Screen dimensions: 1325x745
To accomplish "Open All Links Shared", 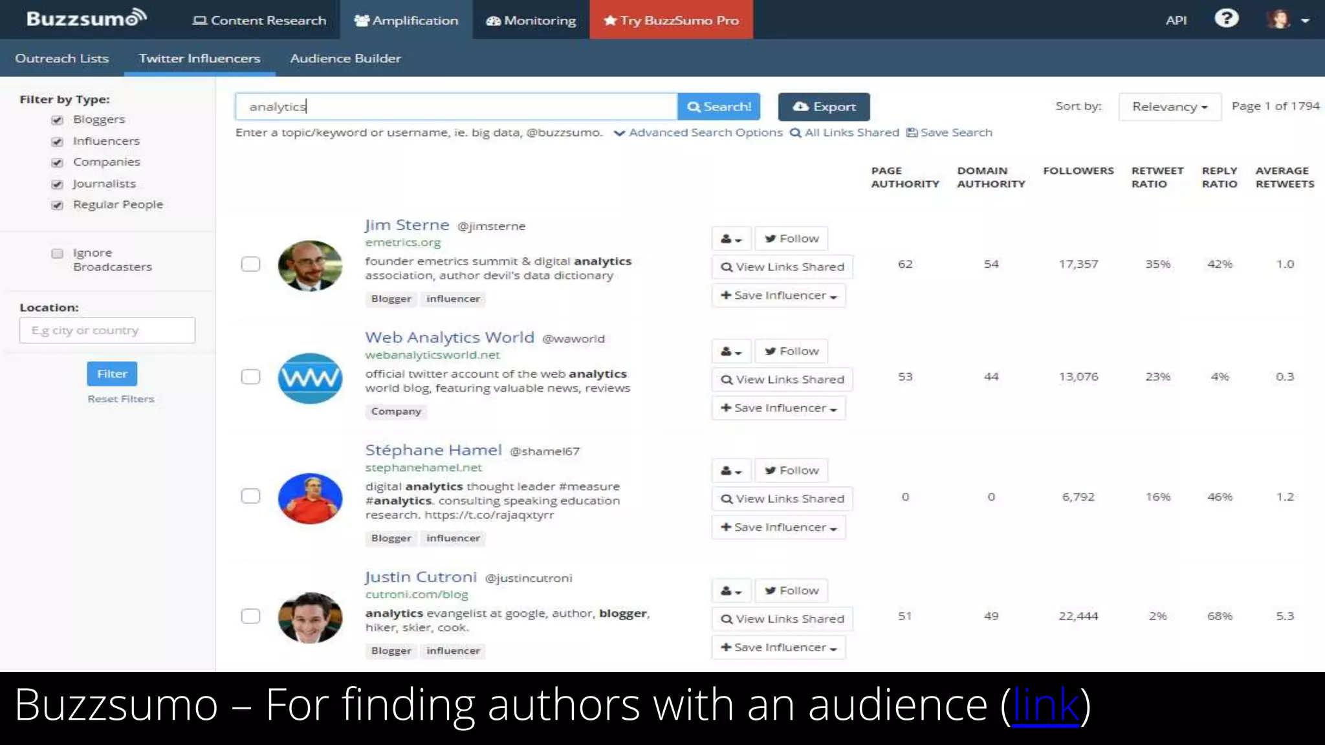I will [844, 133].
